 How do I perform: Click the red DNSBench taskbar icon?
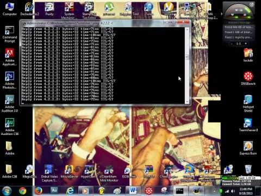point(148,191)
